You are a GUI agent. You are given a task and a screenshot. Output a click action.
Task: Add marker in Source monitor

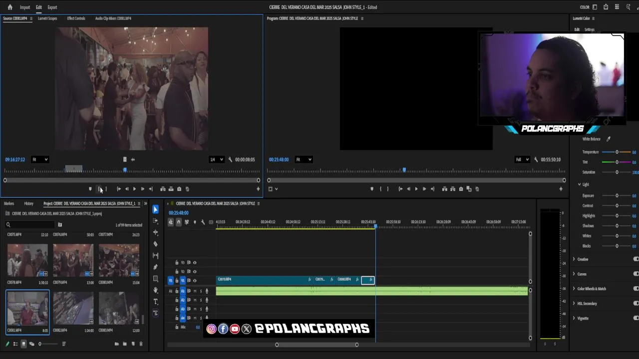click(90, 189)
